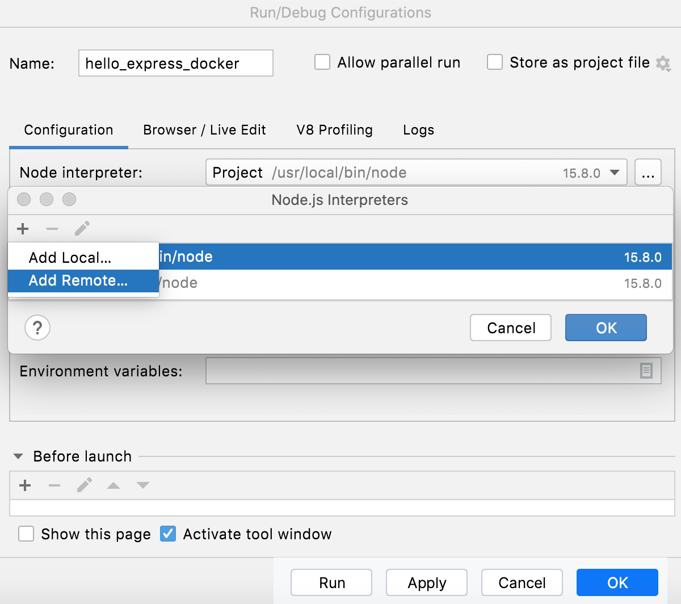Click the ellipsis button next to Node interpreter
This screenshot has height=604, width=681.
[648, 173]
